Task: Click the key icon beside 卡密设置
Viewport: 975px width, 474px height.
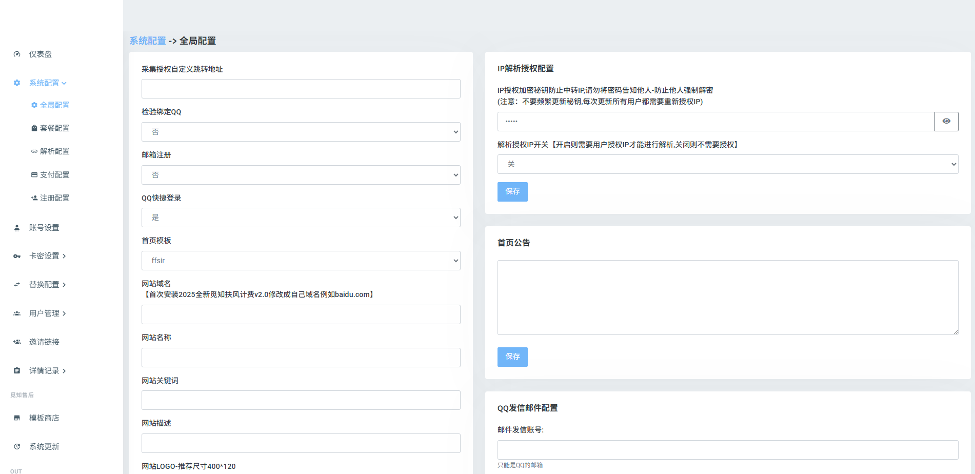Action: click(x=17, y=256)
